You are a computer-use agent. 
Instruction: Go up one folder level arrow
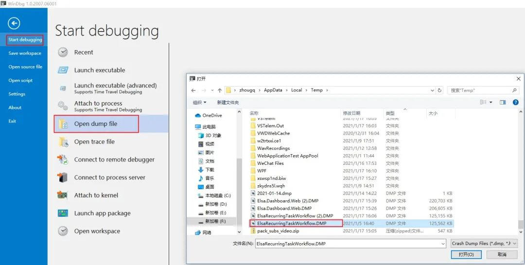[x=220, y=90]
